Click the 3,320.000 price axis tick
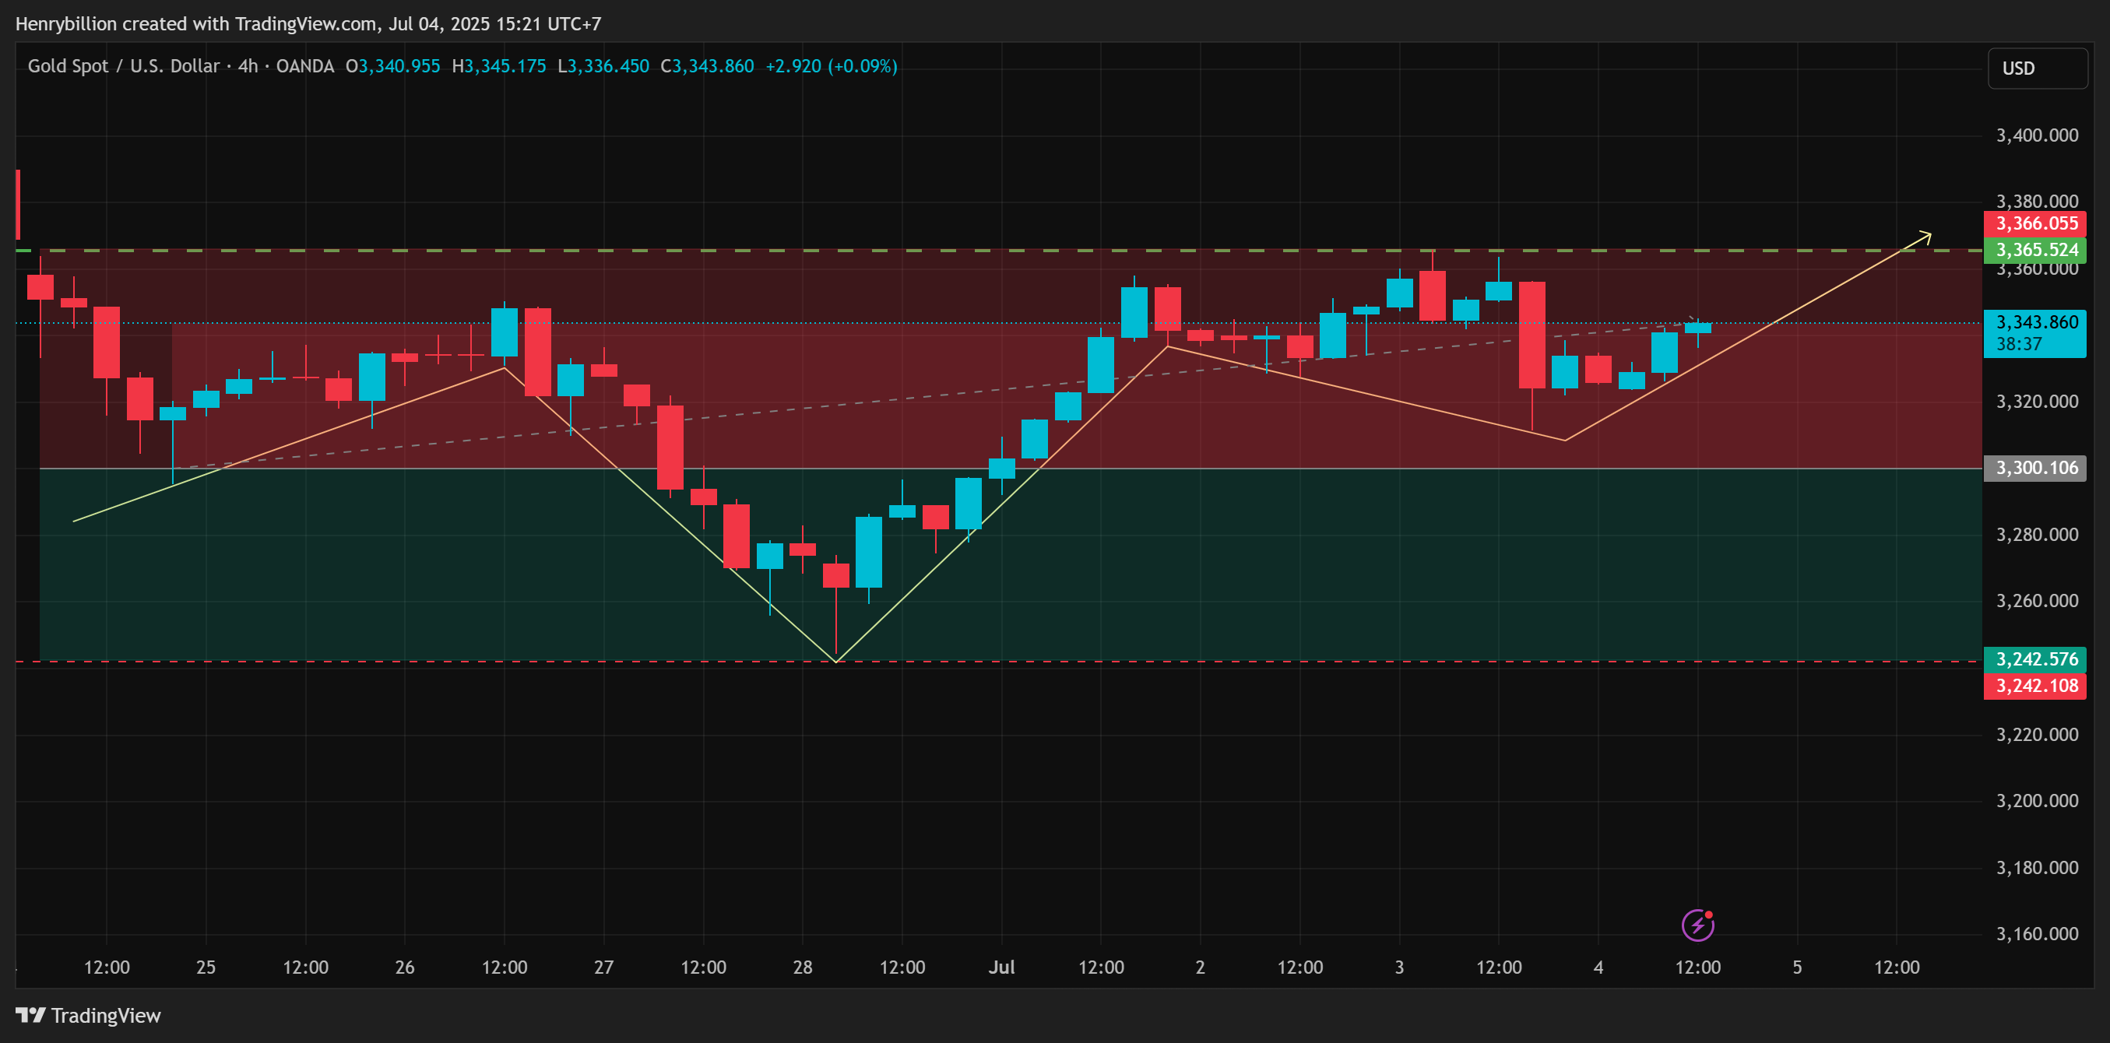Viewport: 2110px width, 1043px height. point(2036,401)
